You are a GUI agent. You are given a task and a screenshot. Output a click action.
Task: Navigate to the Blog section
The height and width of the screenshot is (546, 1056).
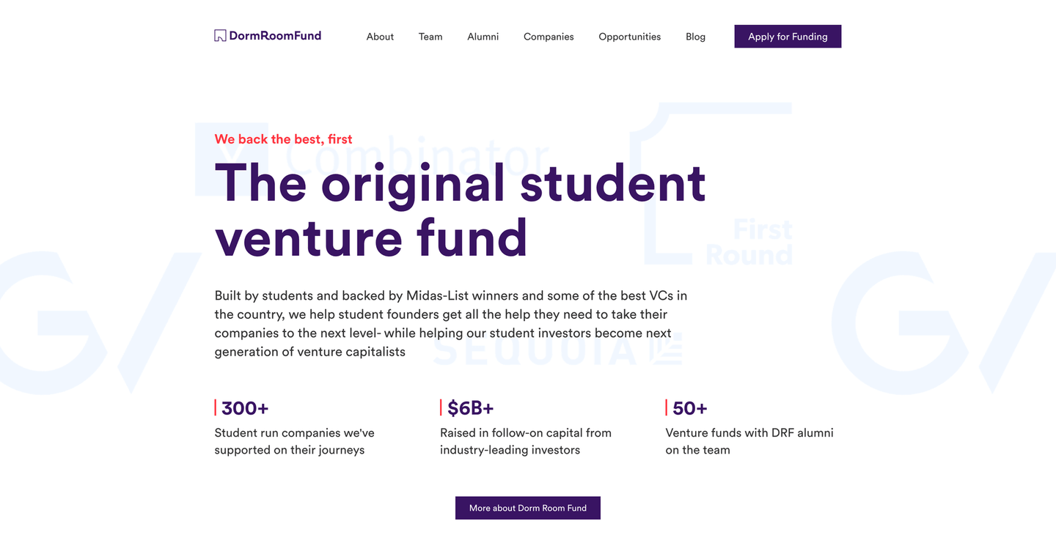[x=695, y=36]
